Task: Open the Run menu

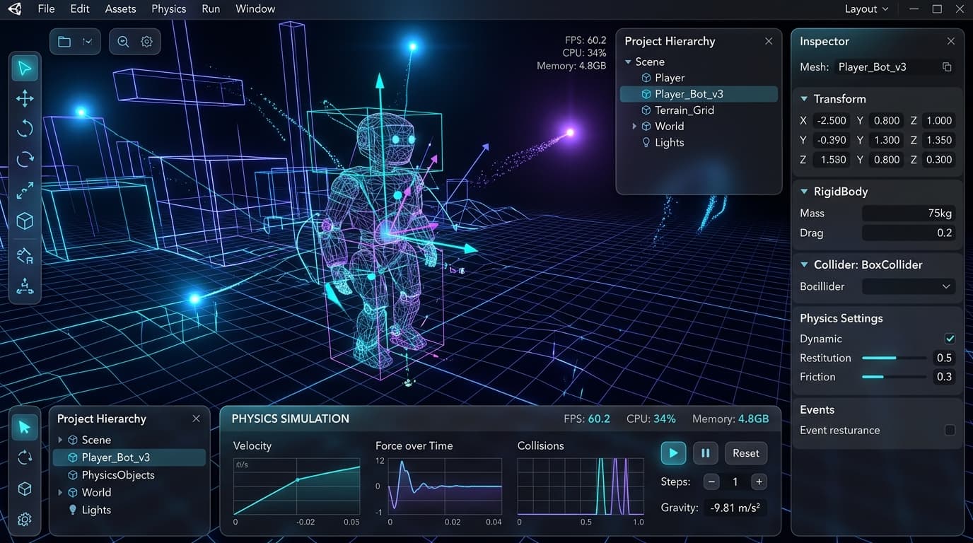Action: [x=211, y=9]
